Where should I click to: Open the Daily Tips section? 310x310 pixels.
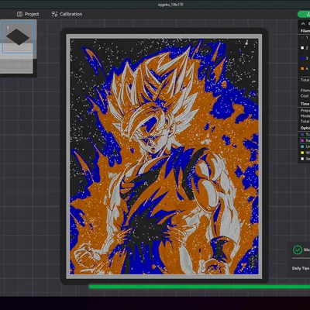coord(301,268)
